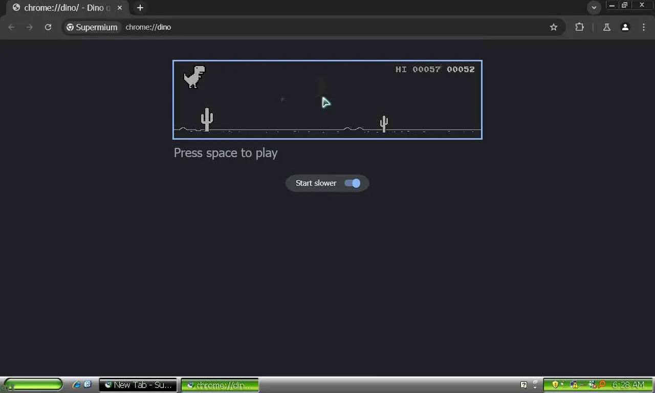Switch to the New Tab taskbar window

pos(138,385)
